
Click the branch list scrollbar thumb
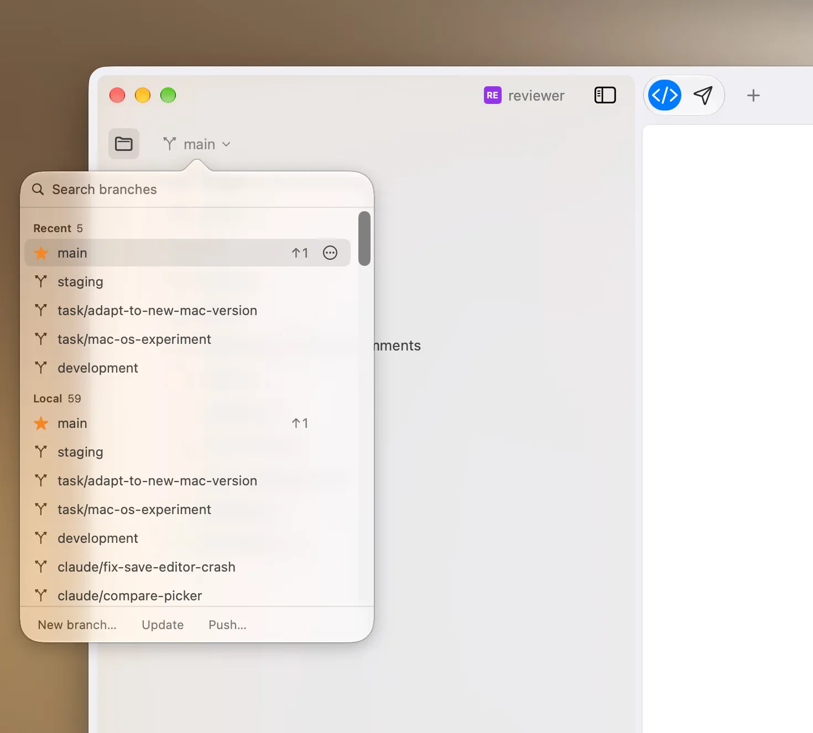(x=364, y=238)
